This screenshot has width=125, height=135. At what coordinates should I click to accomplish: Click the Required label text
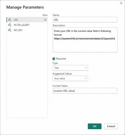(x=61, y=59)
